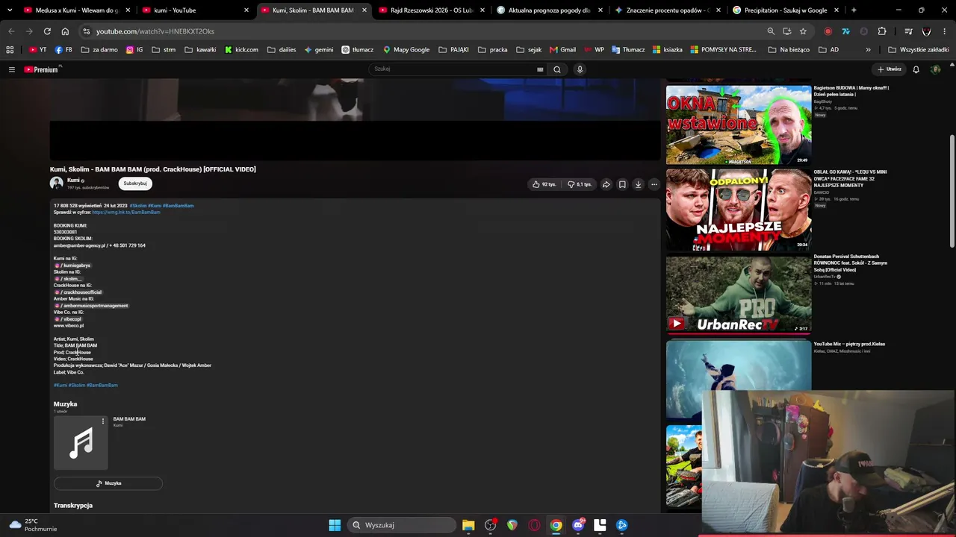Open the ambermusicsportmanagement Instagram link
This screenshot has height=537, width=956.
91,306
